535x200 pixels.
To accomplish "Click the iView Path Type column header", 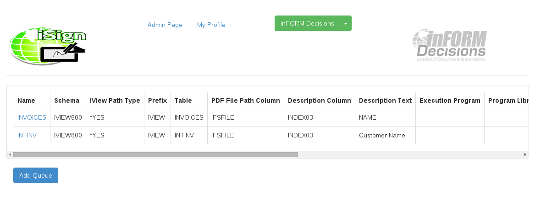I will 115,100.
